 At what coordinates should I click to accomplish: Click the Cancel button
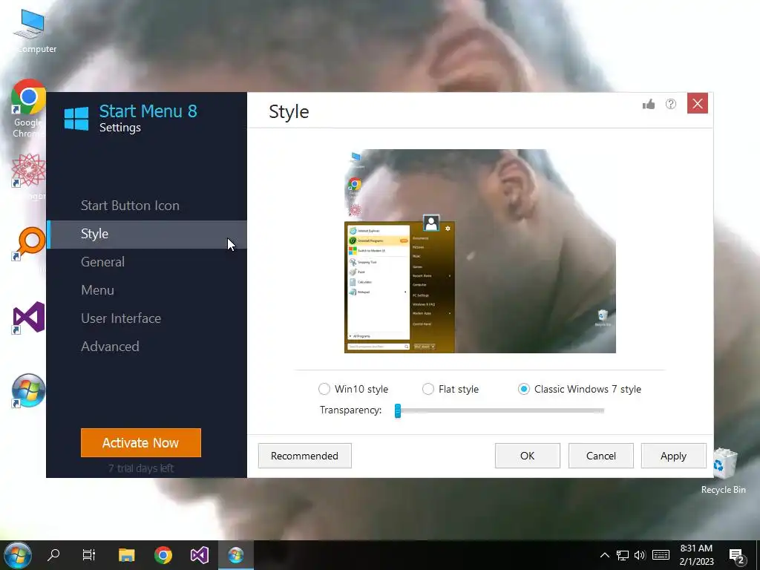[600, 456]
